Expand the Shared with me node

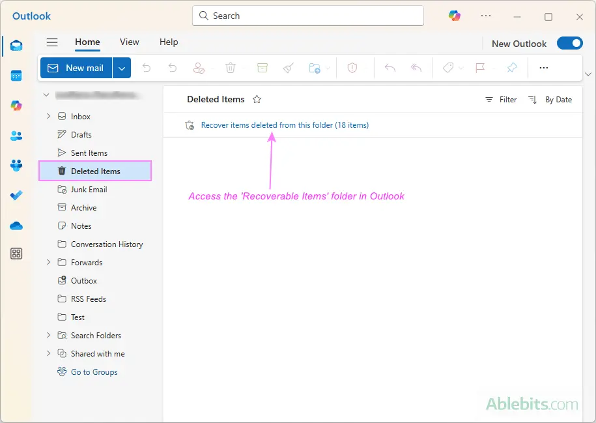tap(48, 353)
